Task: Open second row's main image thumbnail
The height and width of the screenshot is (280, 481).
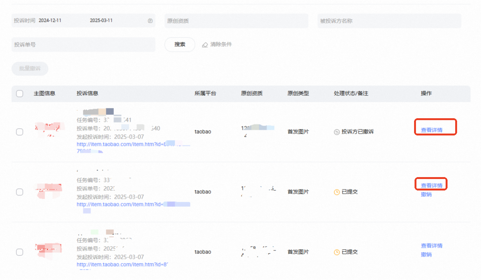Action: click(x=49, y=190)
